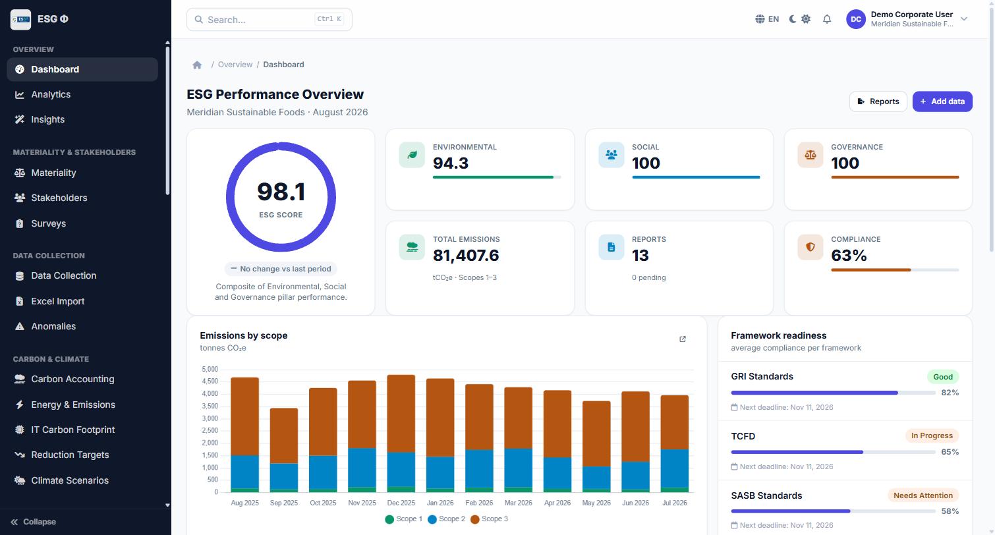This screenshot has width=995, height=535.
Task: Click the DC user avatar
Action: click(856, 19)
